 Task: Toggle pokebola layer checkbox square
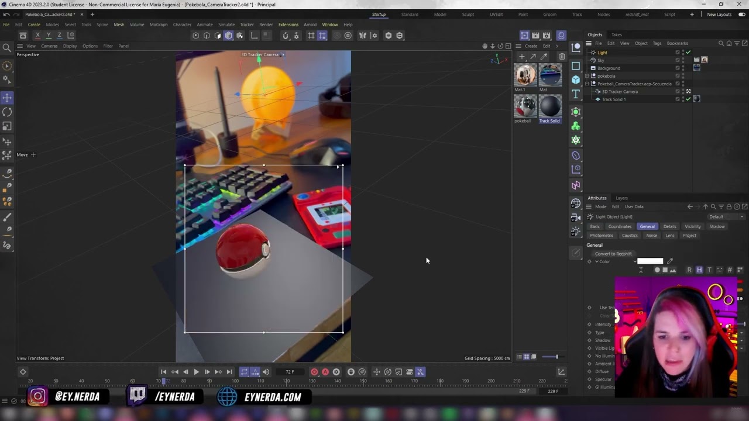click(678, 76)
